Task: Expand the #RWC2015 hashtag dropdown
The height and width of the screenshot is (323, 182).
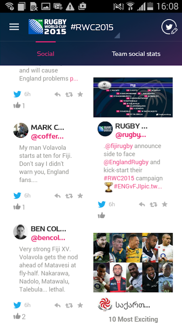Action: [x=117, y=36]
